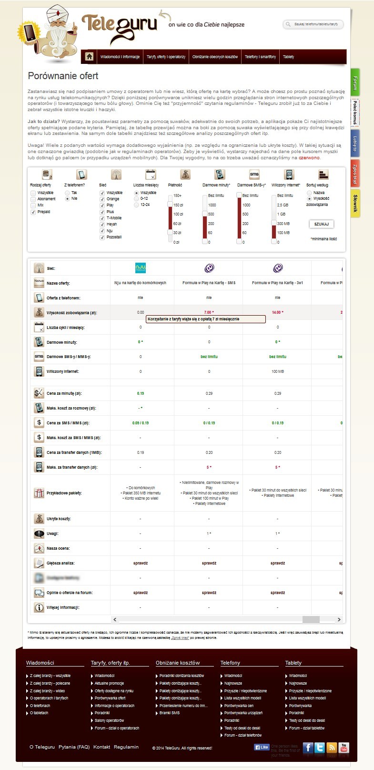Open the YouTube icon in footer
374x770 pixels.
click(344, 748)
